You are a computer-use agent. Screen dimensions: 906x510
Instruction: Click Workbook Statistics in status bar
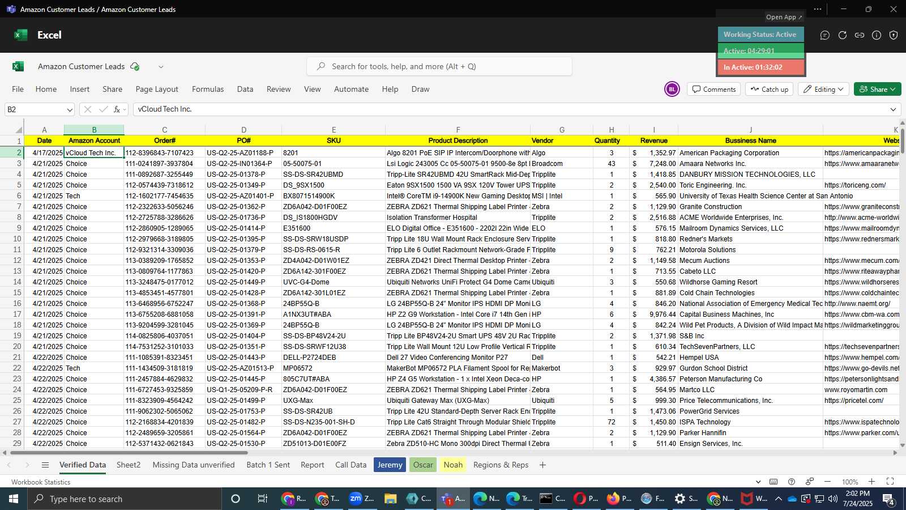41,482
